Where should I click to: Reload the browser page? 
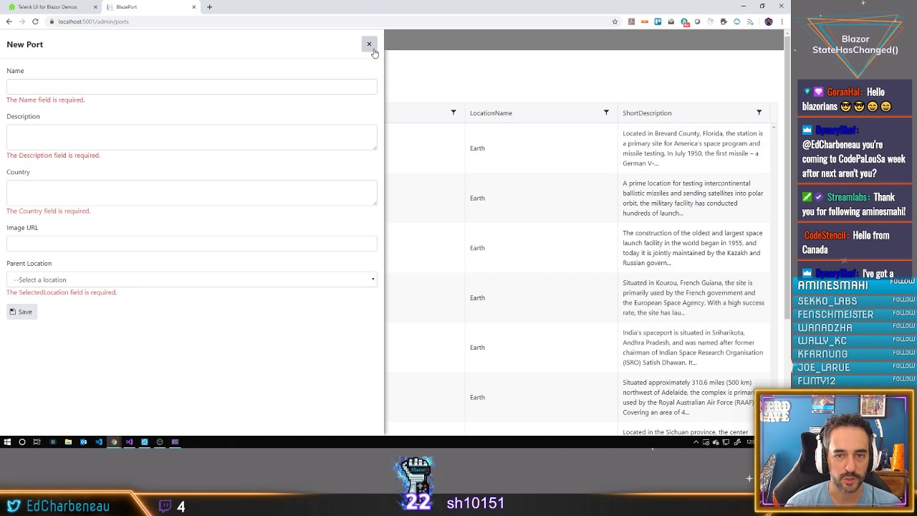coord(35,21)
